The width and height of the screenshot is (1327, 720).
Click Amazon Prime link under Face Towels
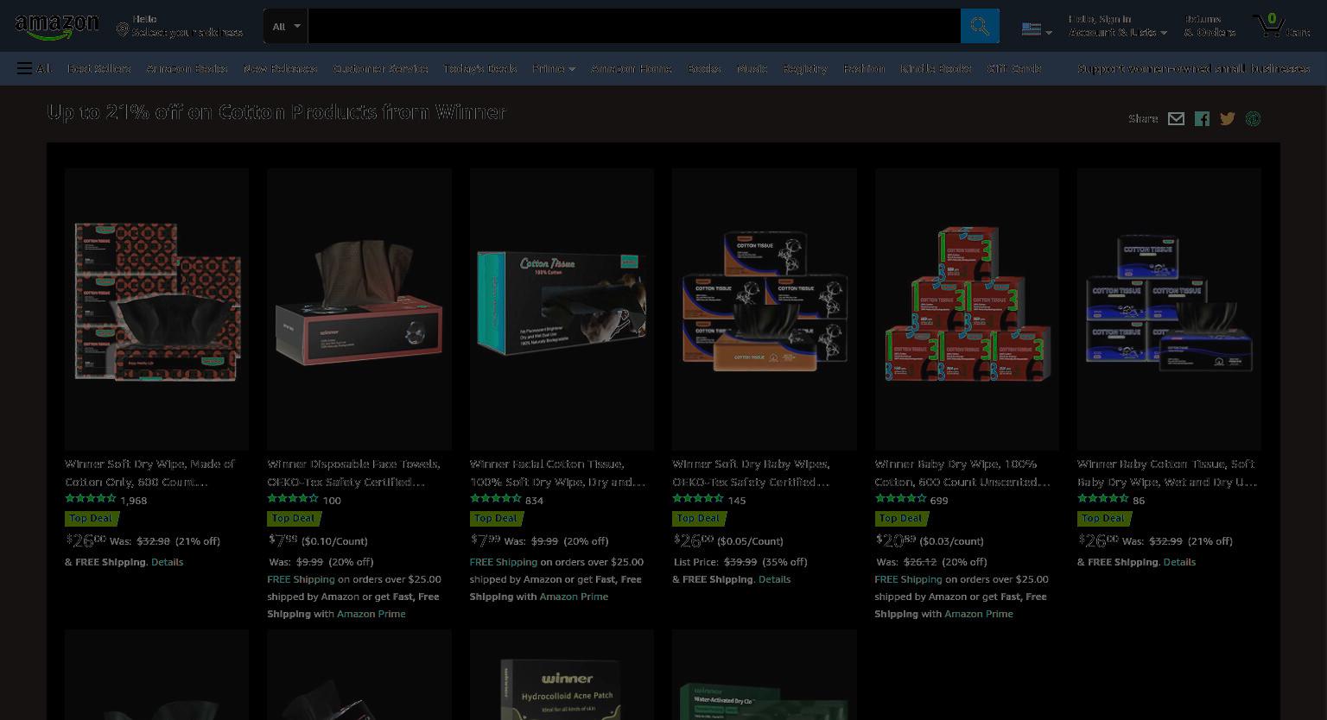(x=371, y=614)
